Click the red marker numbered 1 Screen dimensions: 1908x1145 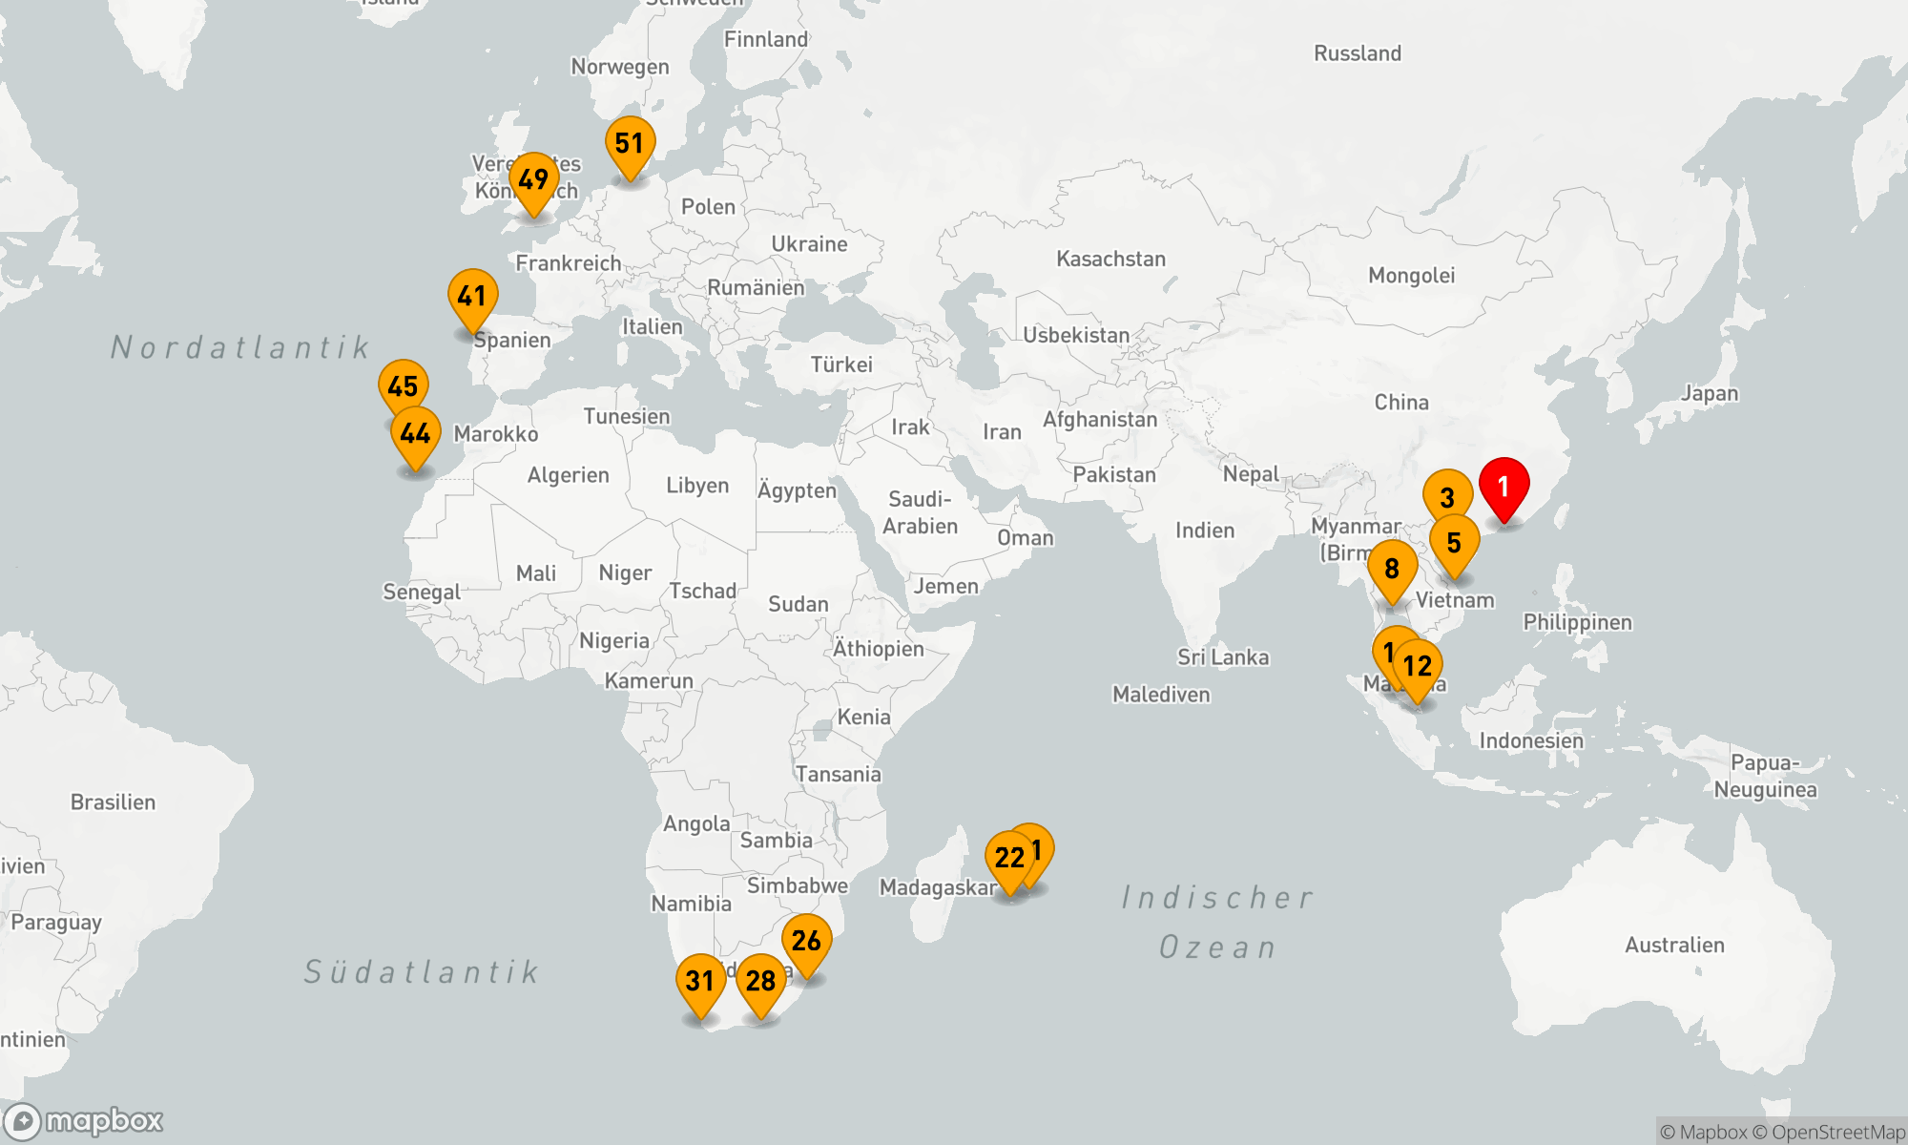[1504, 488]
